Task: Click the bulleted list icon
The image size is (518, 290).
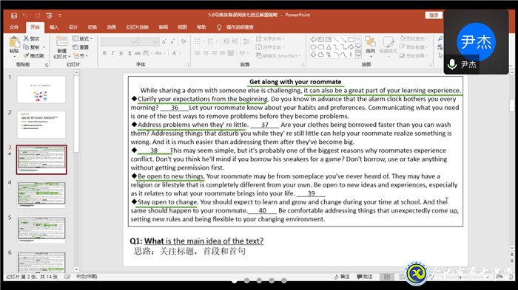Action: pyautogui.click(x=198, y=41)
